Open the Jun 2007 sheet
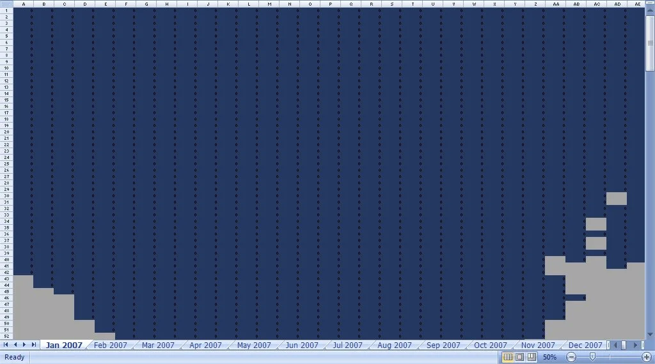The image size is (655, 364). pyautogui.click(x=302, y=345)
